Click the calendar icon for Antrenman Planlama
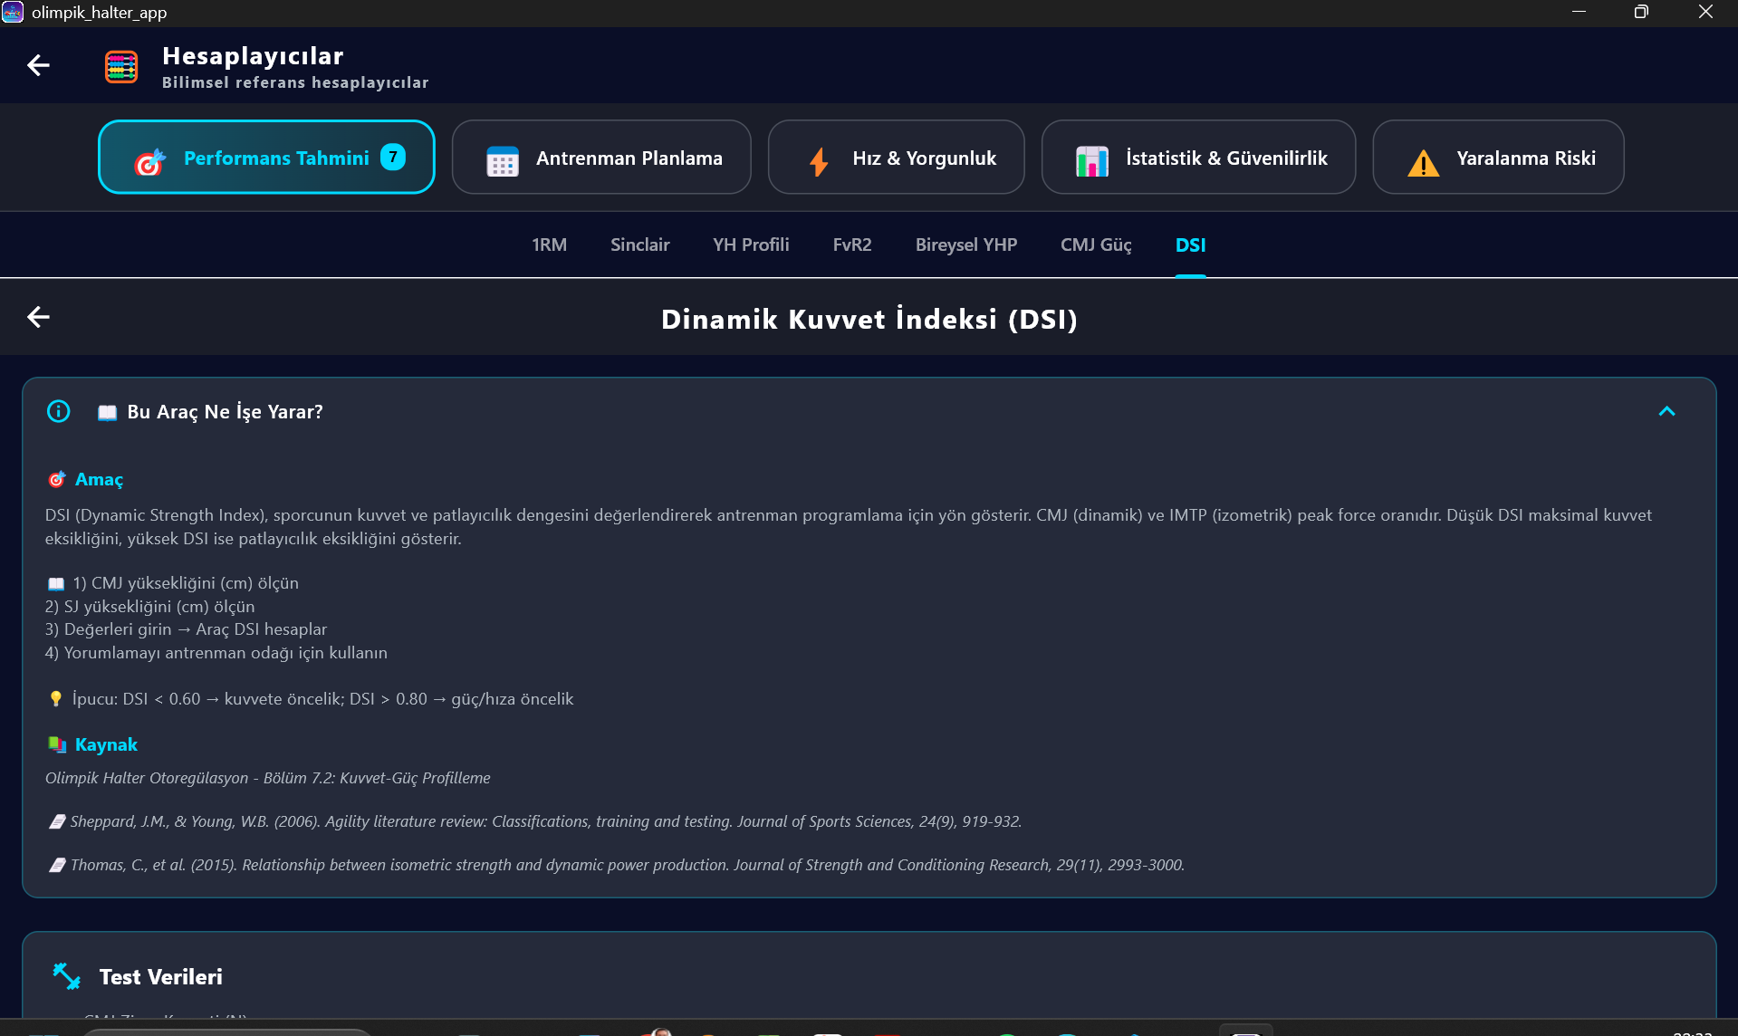Image resolution: width=1738 pixels, height=1036 pixels. (x=502, y=160)
